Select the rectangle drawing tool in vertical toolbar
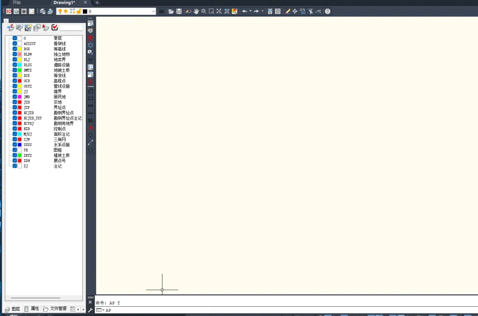Image resolution: width=478 pixels, height=316 pixels. tap(91, 98)
